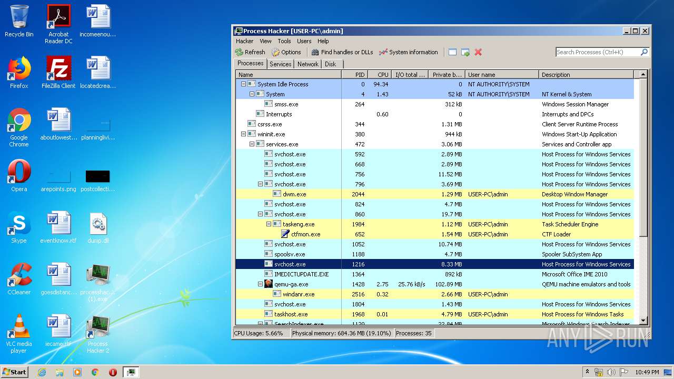Image resolution: width=674 pixels, height=379 pixels.
Task: Click the search magnifier icon
Action: [643, 52]
